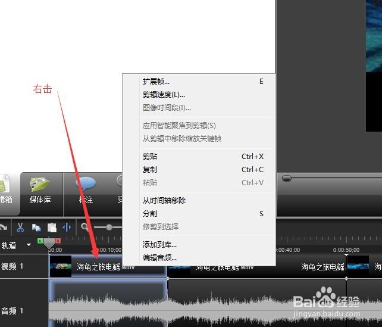Choose 扩展帧... from the context menu

coord(208,82)
